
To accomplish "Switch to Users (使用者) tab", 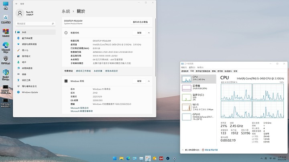I will tap(220, 71).
